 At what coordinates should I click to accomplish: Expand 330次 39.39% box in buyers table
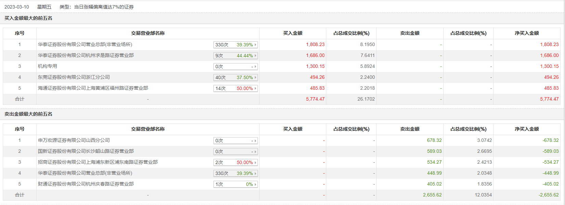coord(235,45)
